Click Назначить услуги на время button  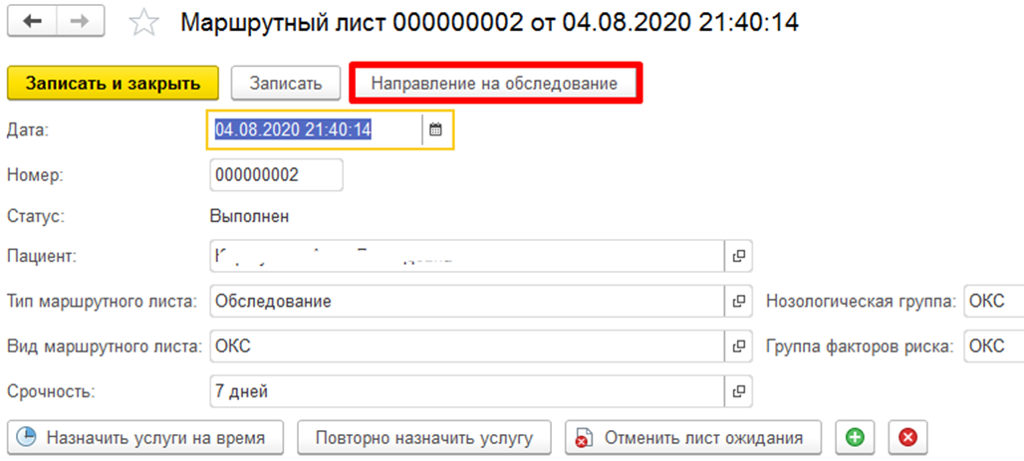click(145, 436)
